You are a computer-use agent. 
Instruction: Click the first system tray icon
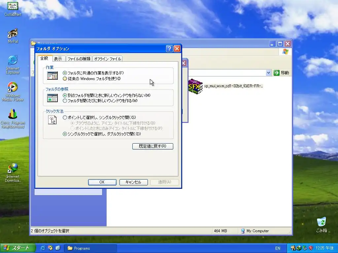pos(293,248)
